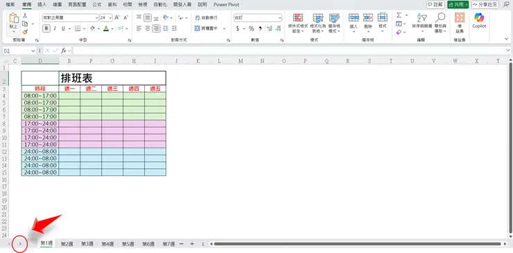This screenshot has width=513, height=253.
Task: Switch to sheet tab 第5週
Action: pos(128,244)
